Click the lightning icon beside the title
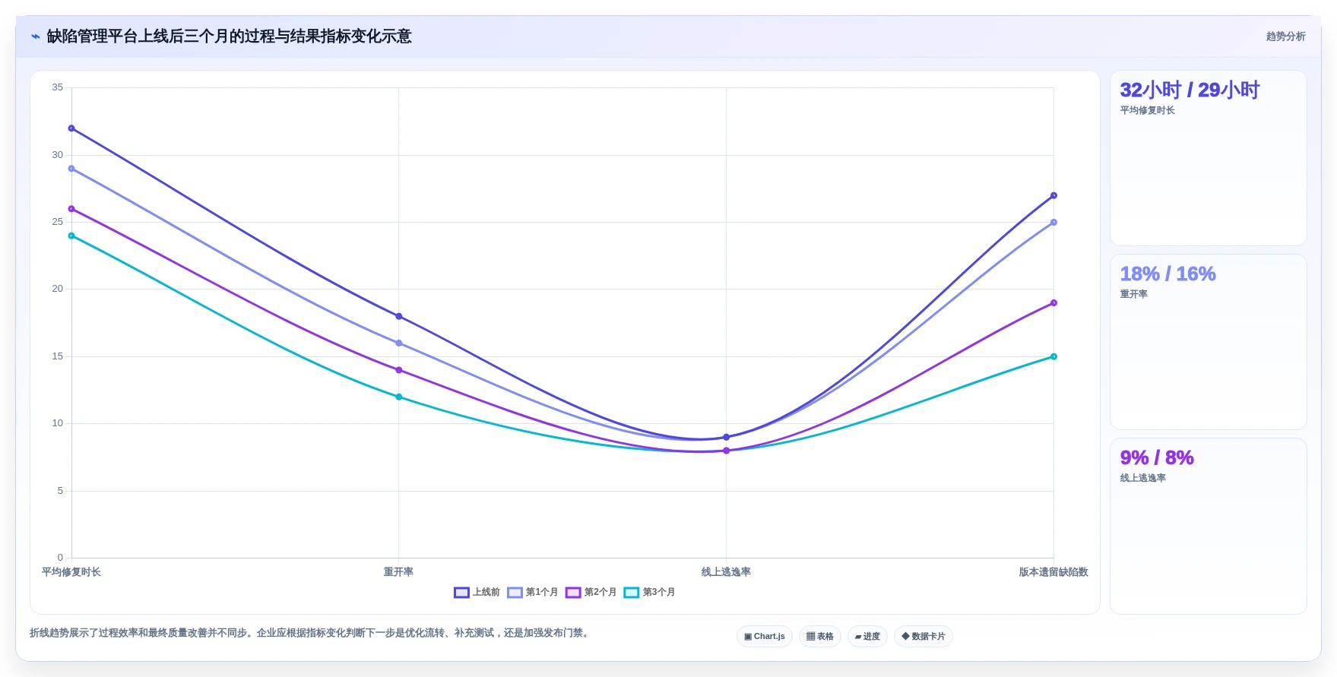This screenshot has width=1337, height=677. tap(35, 36)
